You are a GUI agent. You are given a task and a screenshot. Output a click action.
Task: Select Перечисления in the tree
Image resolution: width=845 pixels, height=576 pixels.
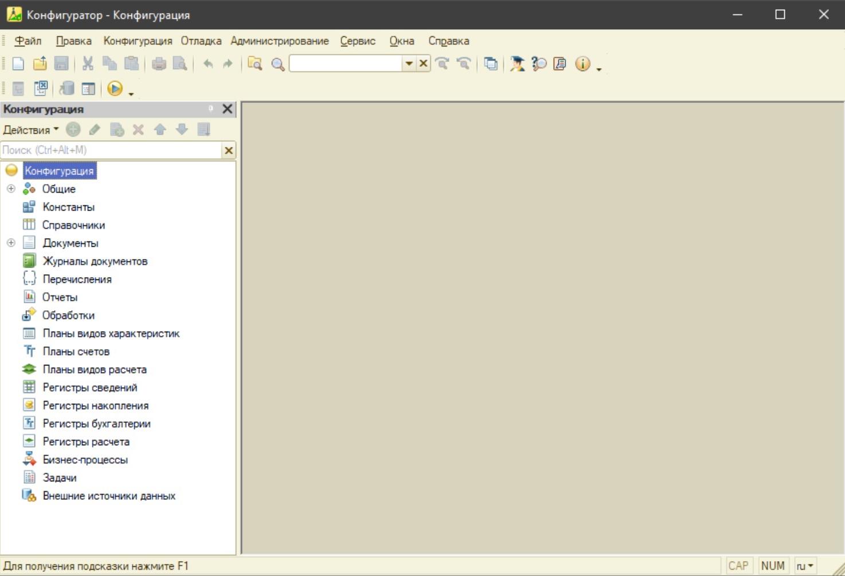pos(77,279)
